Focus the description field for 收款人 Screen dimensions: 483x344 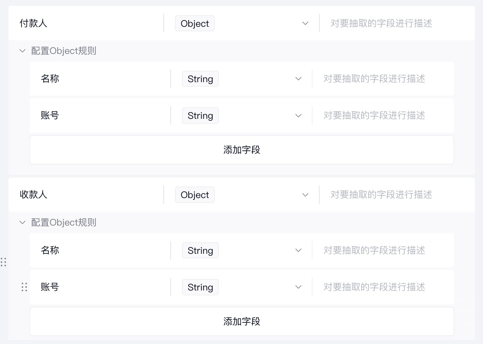(x=396, y=195)
